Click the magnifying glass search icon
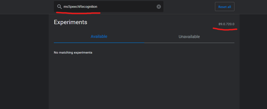The height and width of the screenshot is (109, 267). click(x=59, y=7)
